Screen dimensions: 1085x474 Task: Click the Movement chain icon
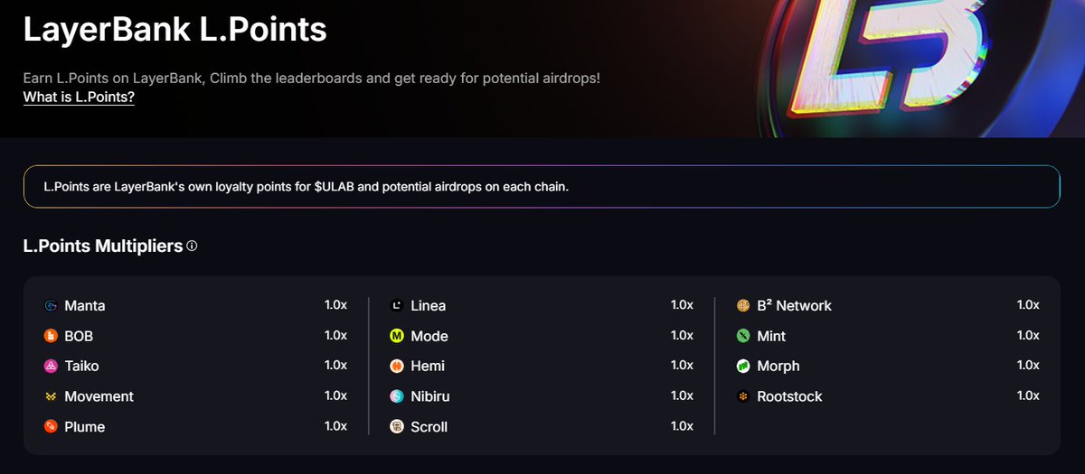point(51,396)
